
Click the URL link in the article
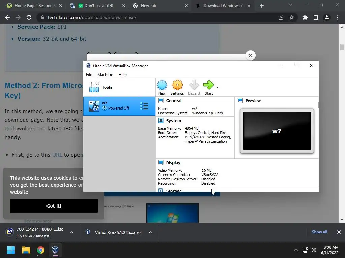coord(57,155)
